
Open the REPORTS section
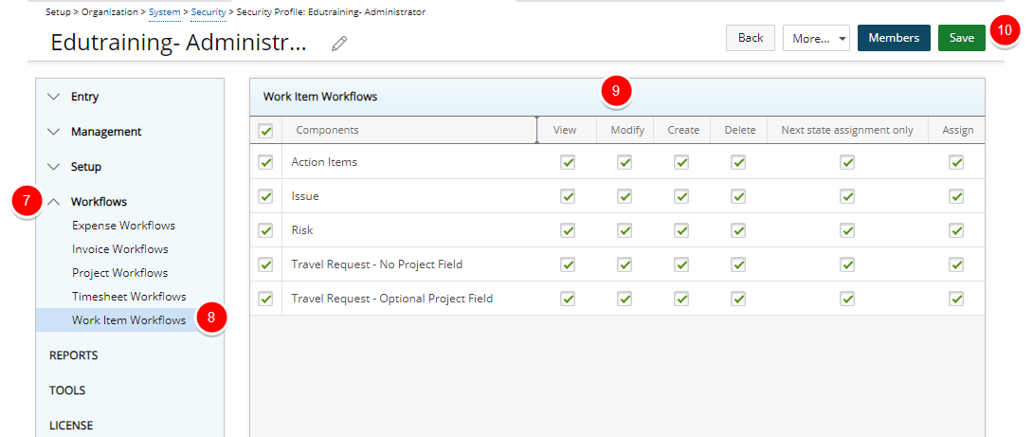[73, 355]
